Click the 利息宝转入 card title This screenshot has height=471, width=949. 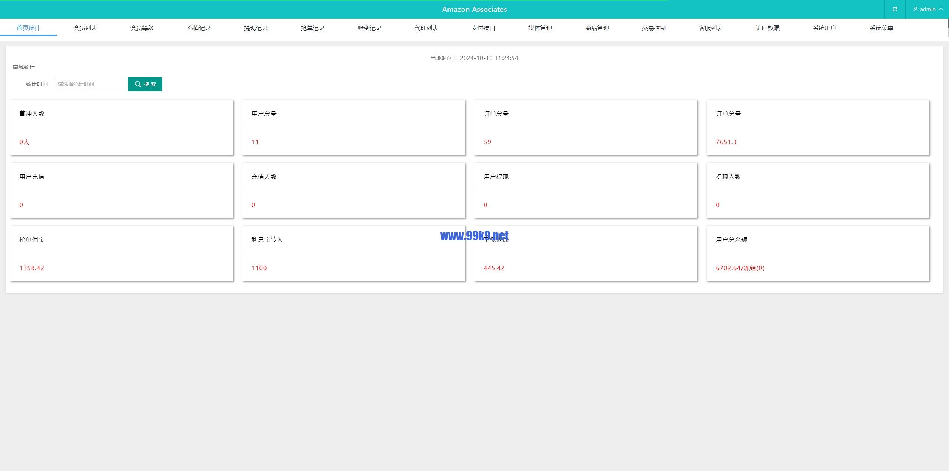pos(267,240)
